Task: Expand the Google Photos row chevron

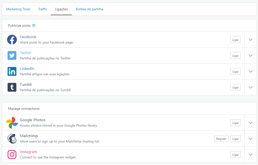Action: (x=250, y=123)
